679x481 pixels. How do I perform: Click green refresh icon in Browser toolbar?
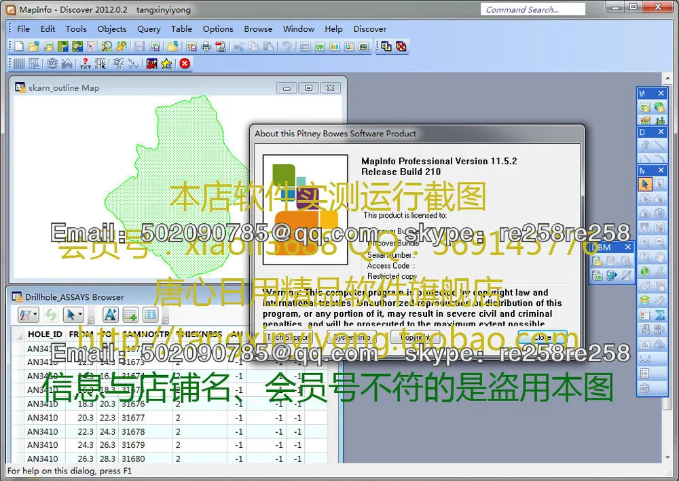51,315
